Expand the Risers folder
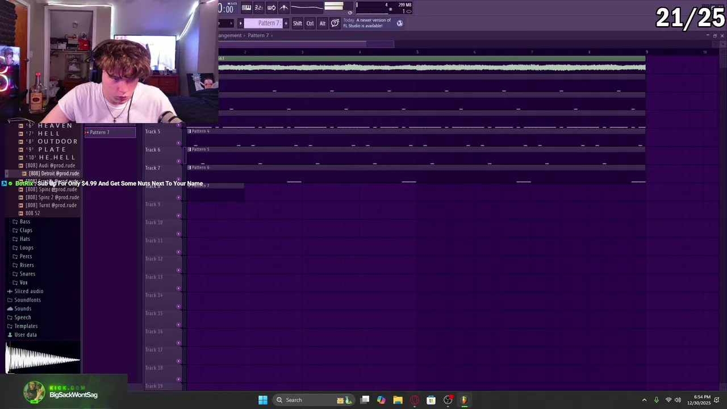Viewport: 727px width, 409px height. (23, 265)
